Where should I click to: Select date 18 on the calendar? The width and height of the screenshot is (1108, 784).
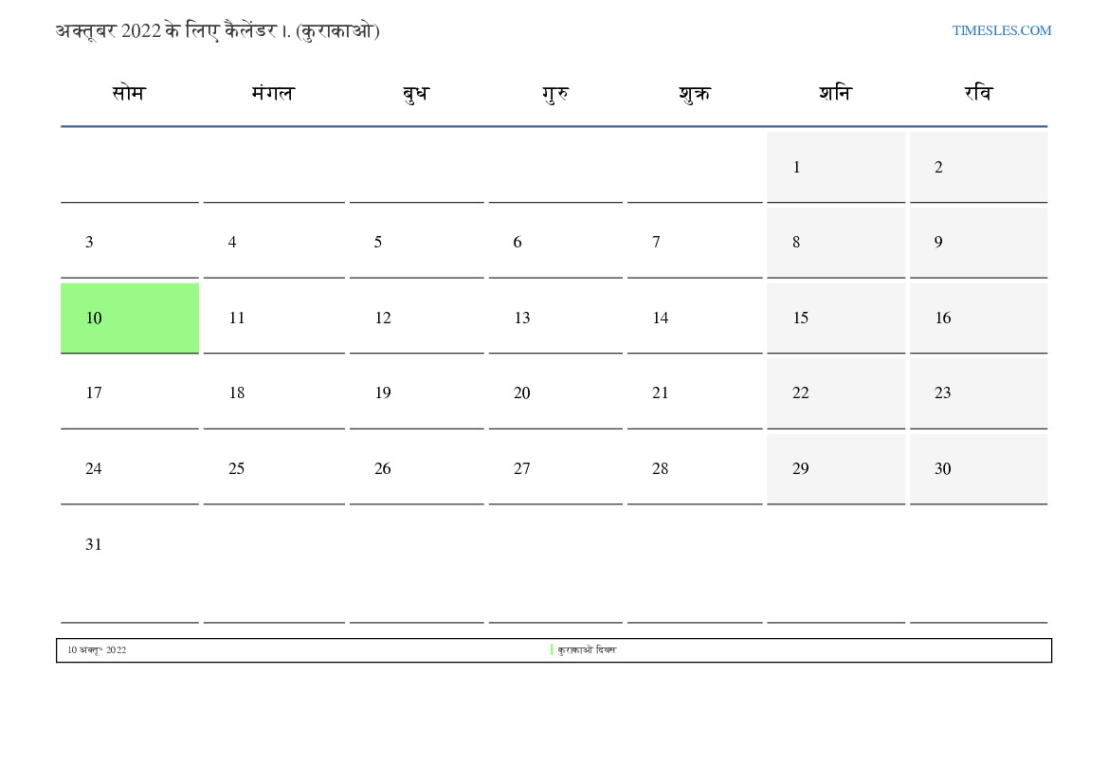pyautogui.click(x=274, y=393)
